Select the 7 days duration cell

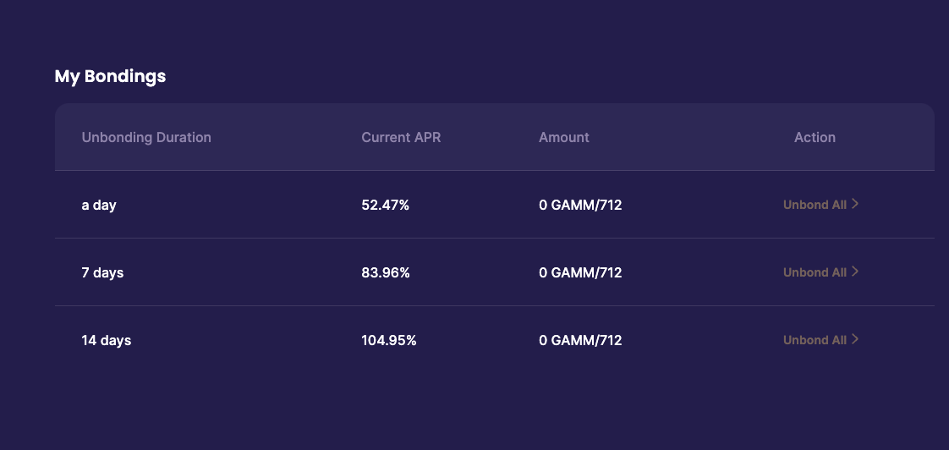coord(102,272)
